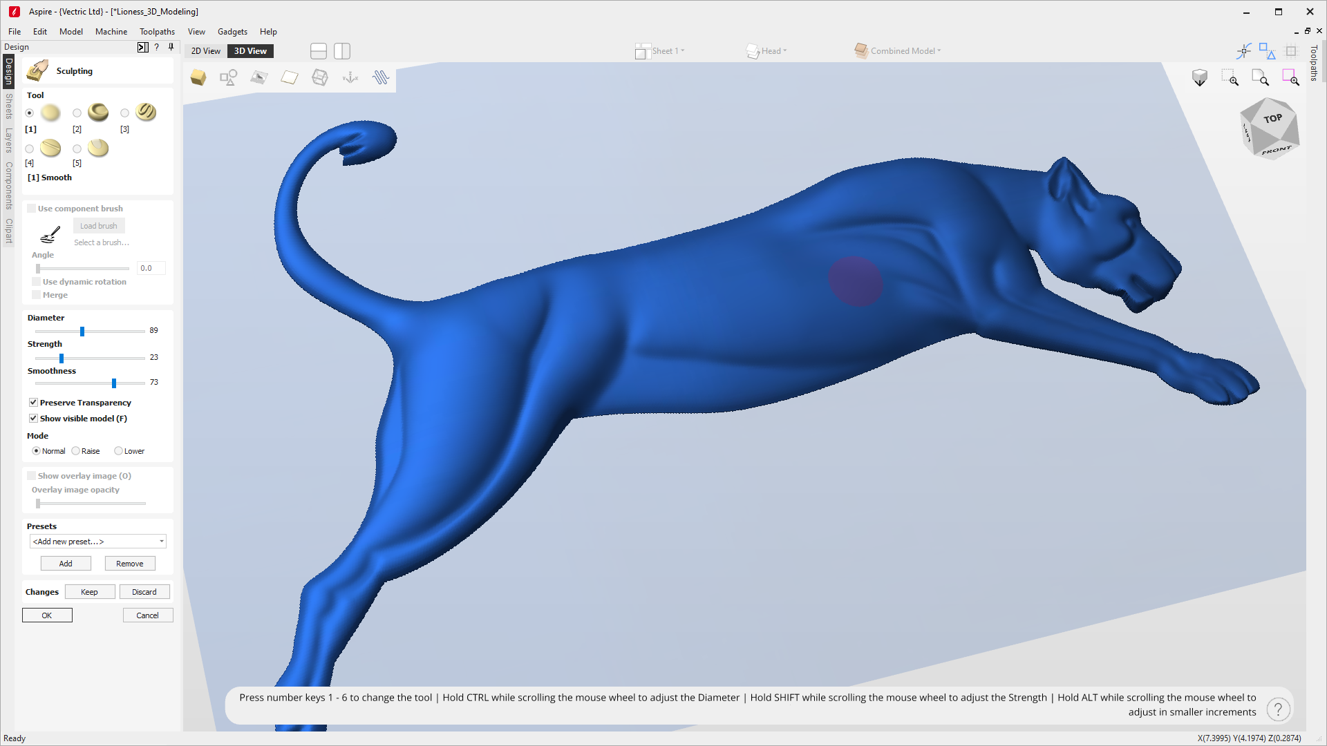Screen dimensions: 1327x746
Task: Click the Keep changes button
Action: pyautogui.click(x=89, y=592)
